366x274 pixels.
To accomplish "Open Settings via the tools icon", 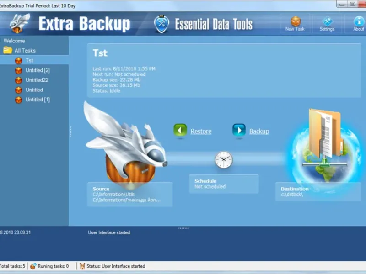I will [x=327, y=21].
